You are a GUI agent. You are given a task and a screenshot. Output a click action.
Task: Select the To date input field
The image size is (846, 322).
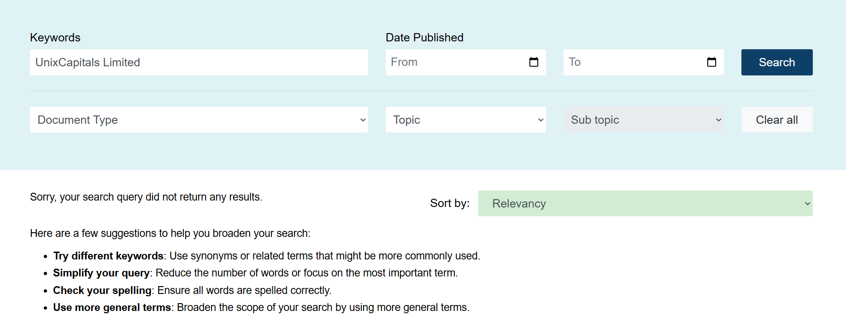pyautogui.click(x=634, y=62)
